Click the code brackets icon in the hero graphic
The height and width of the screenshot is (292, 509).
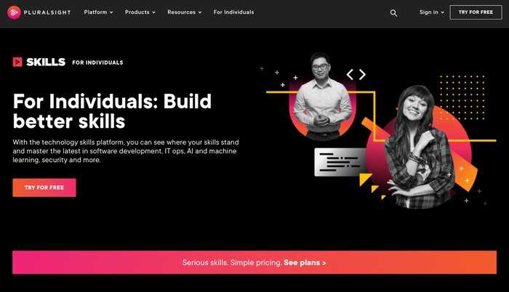coord(356,74)
